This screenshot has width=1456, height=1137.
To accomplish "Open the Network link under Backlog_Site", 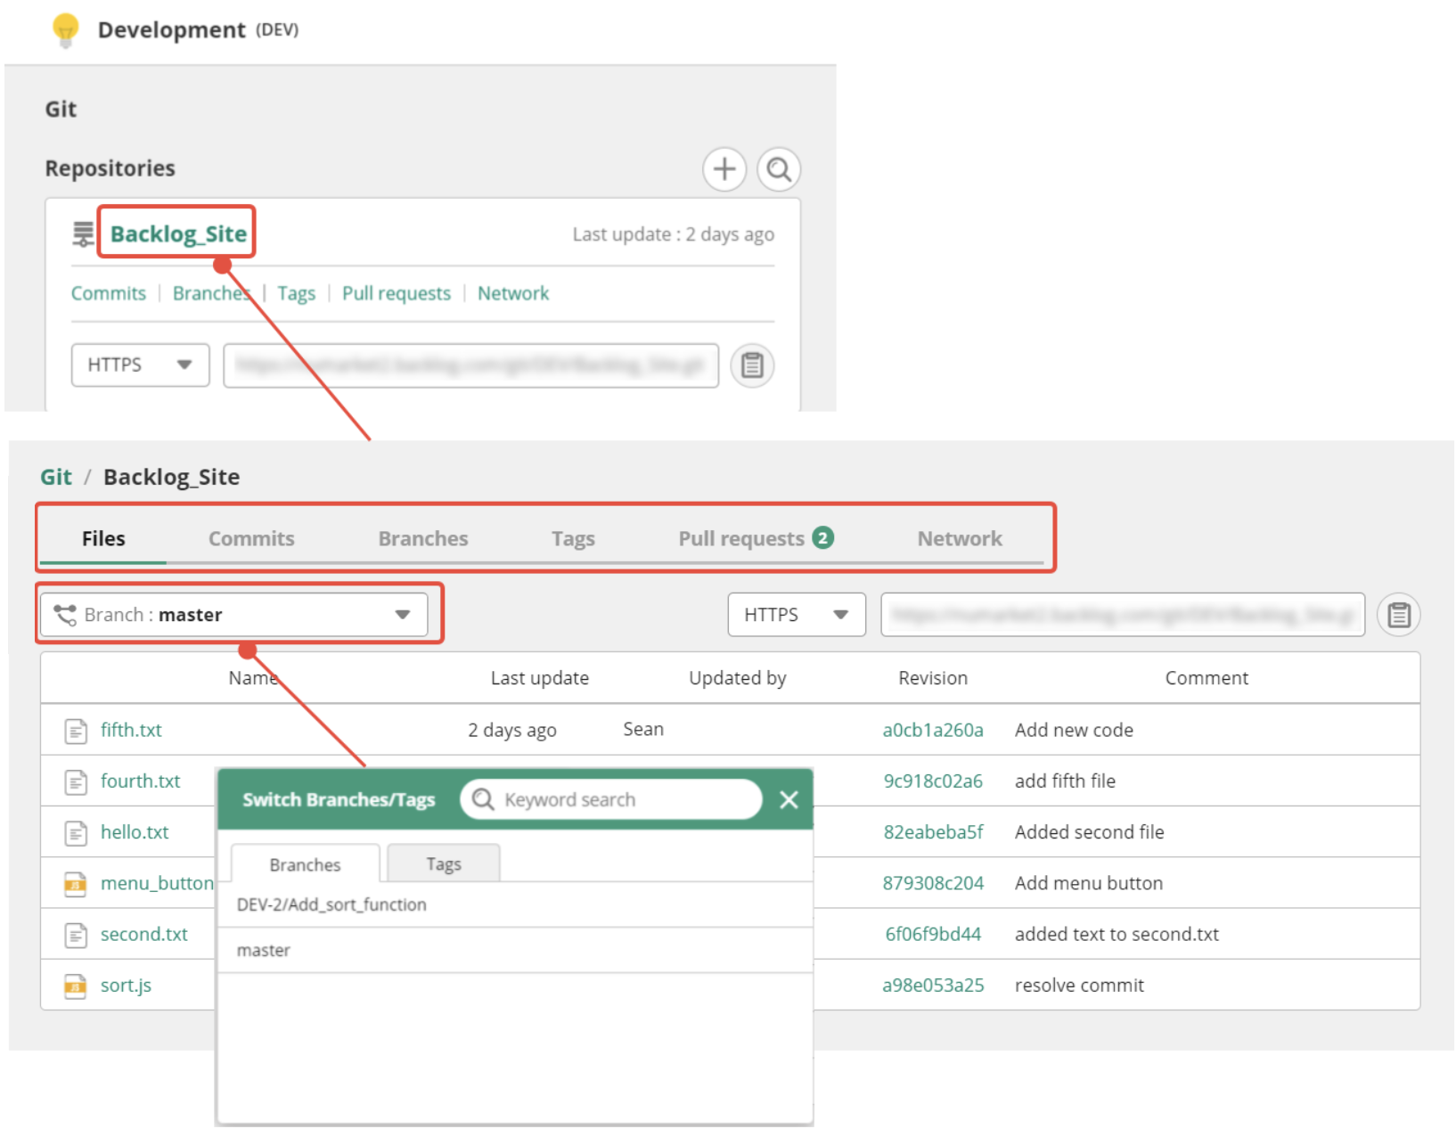I will tap(512, 294).
